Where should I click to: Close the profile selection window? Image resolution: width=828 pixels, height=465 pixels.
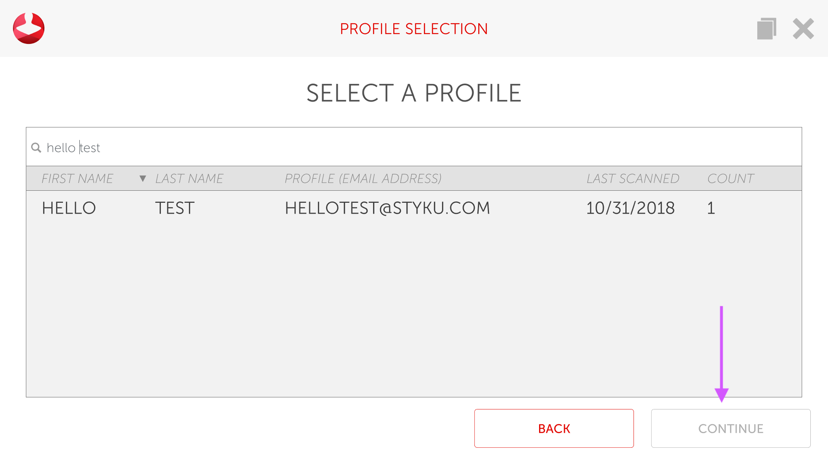point(803,29)
